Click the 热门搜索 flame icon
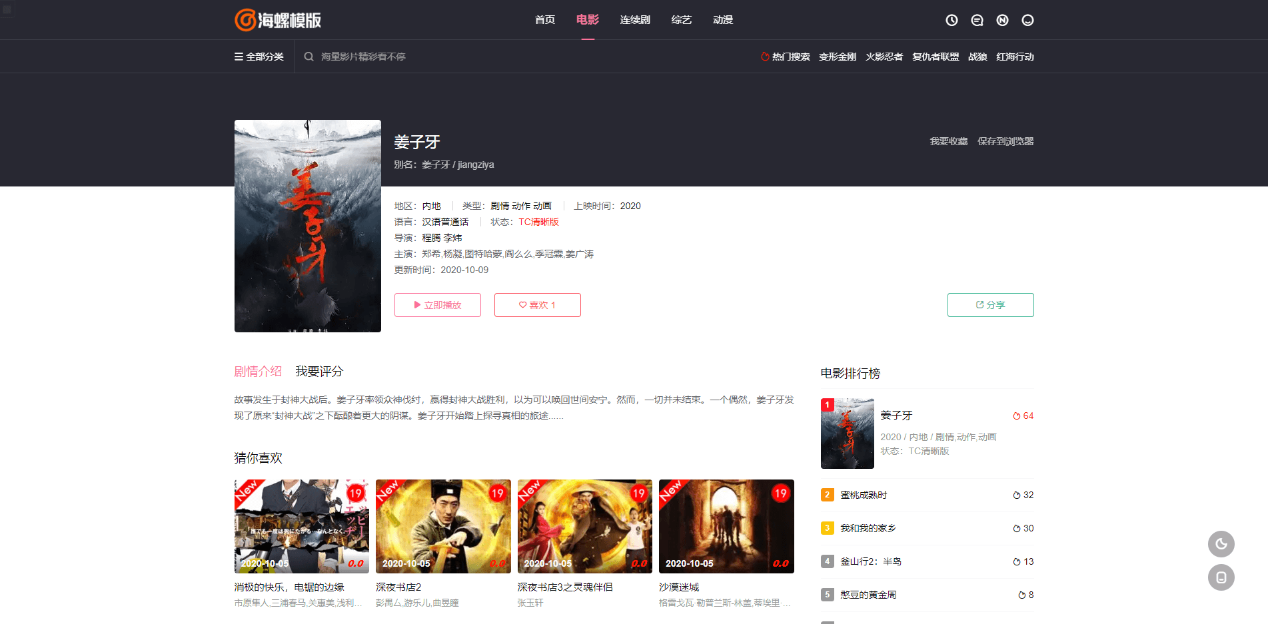Viewport: 1268px width, 624px height. (765, 57)
